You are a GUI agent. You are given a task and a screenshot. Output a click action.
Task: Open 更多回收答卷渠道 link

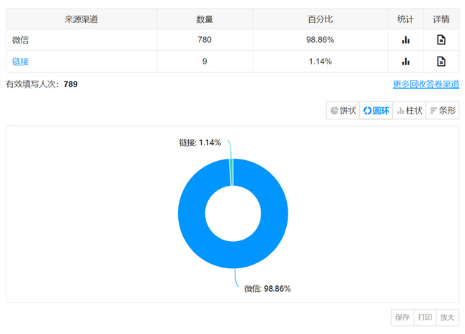[x=426, y=84]
